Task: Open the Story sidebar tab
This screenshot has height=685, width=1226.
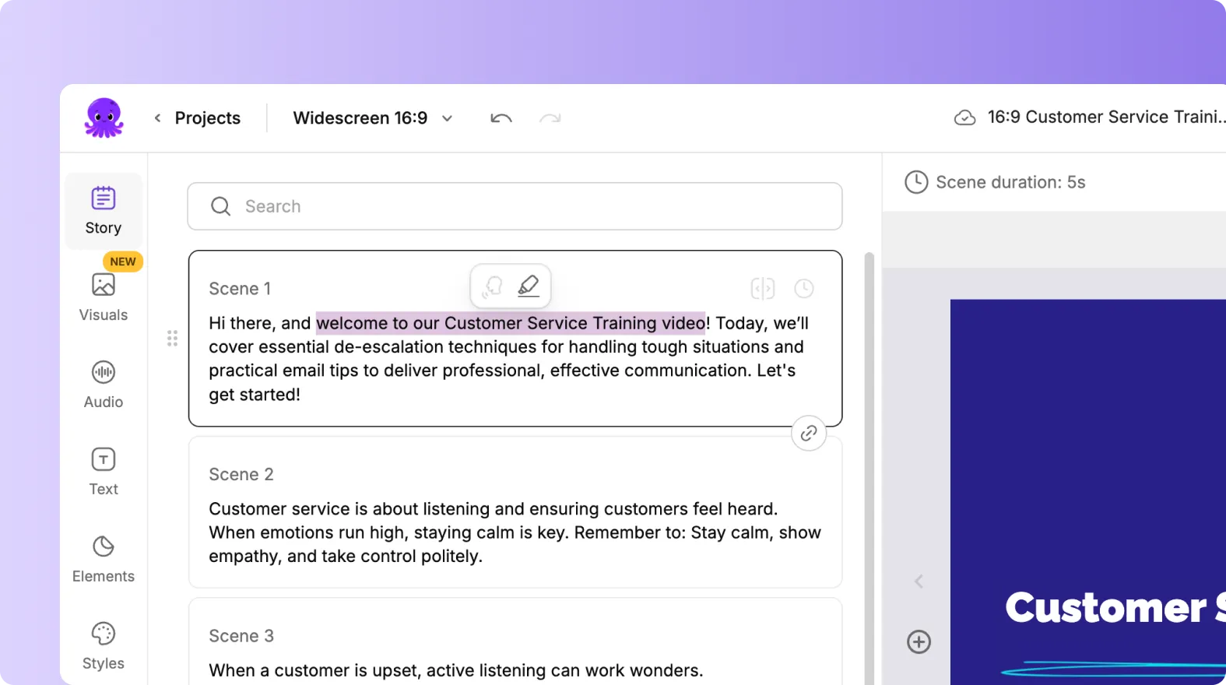Action: [104, 211]
